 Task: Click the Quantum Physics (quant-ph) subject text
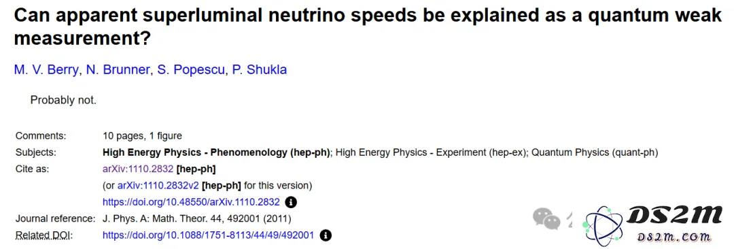595,152
